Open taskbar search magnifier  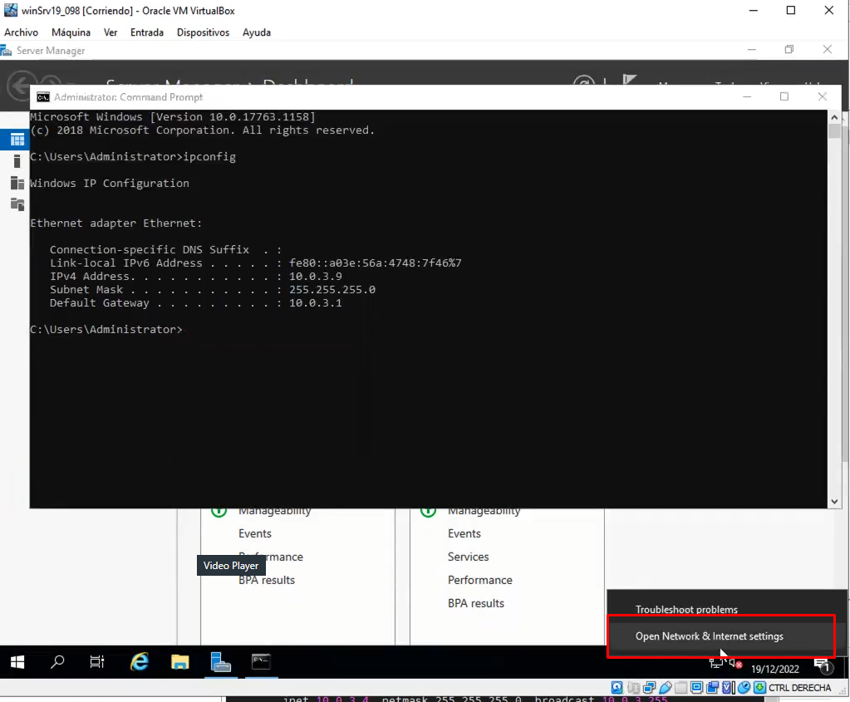(57, 662)
